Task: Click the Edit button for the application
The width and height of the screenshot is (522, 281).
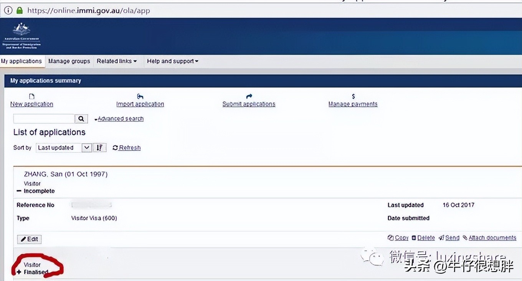Action: coord(29,239)
